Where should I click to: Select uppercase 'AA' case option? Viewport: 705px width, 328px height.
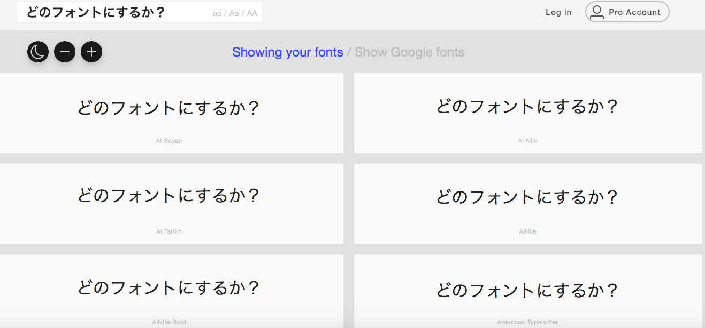point(252,13)
